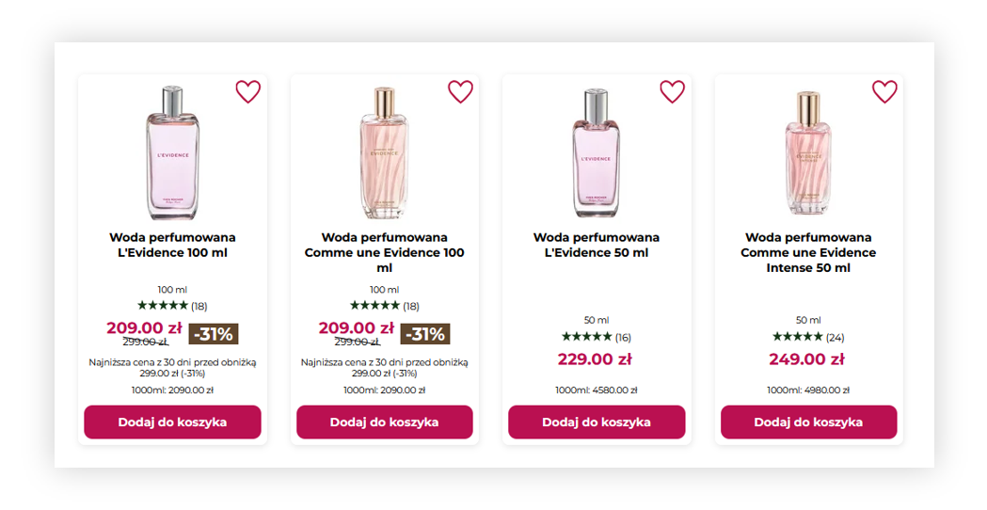Open Woda perfumowana L'Evidence 100 ml title link
This screenshot has width=987, height=510.
pos(172,245)
